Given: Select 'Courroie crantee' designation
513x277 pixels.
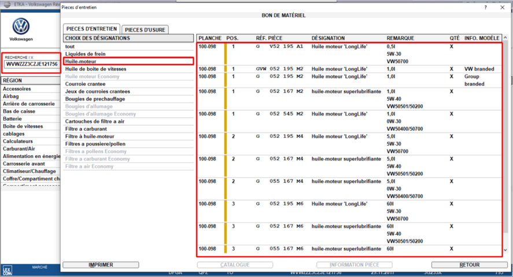Looking at the screenshot, I should pos(128,84).
